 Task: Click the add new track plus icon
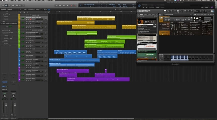click(20, 12)
